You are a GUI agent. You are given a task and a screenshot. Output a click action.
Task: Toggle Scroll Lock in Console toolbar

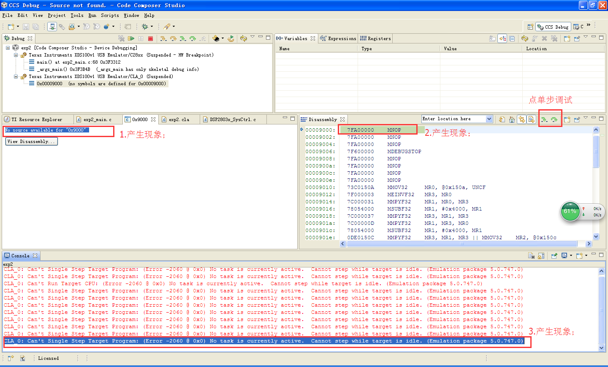(541, 256)
